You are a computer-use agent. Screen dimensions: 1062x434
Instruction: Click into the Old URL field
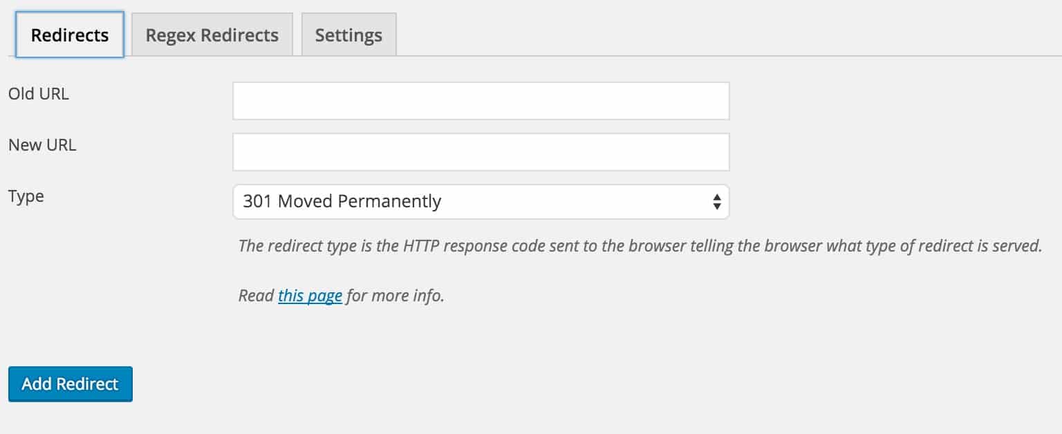(x=481, y=101)
